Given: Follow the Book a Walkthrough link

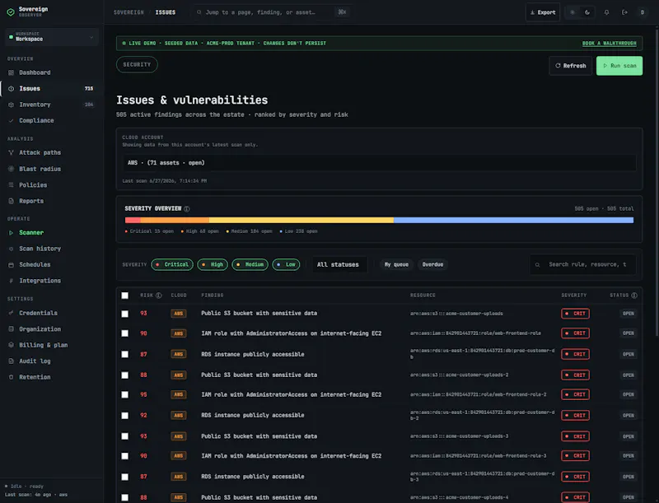Looking at the screenshot, I should 609,44.
